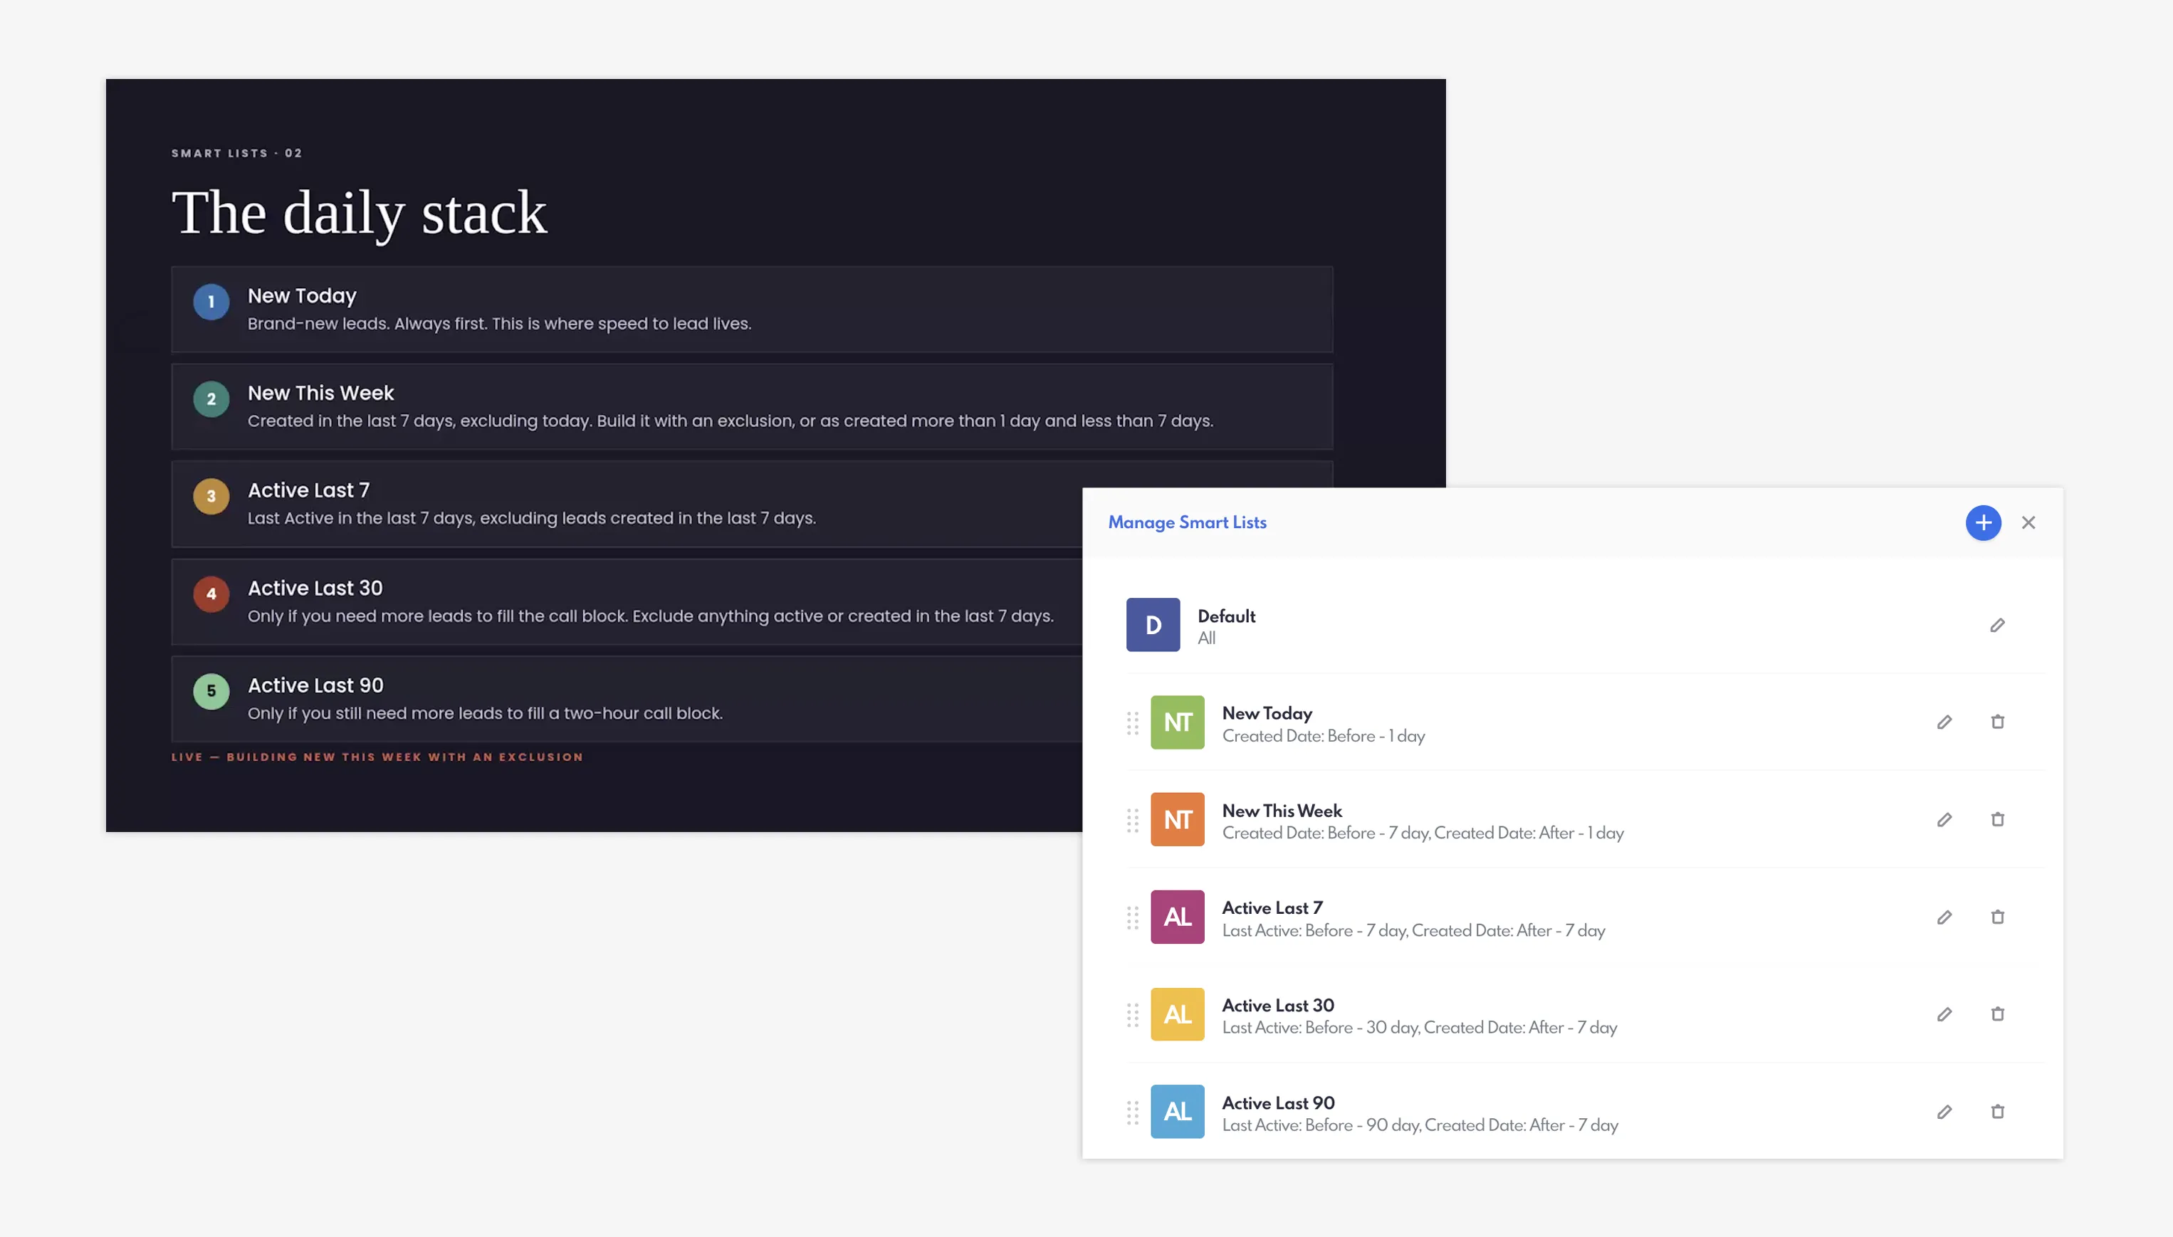
Task: Edit the Default smart list
Action: tap(1997, 626)
